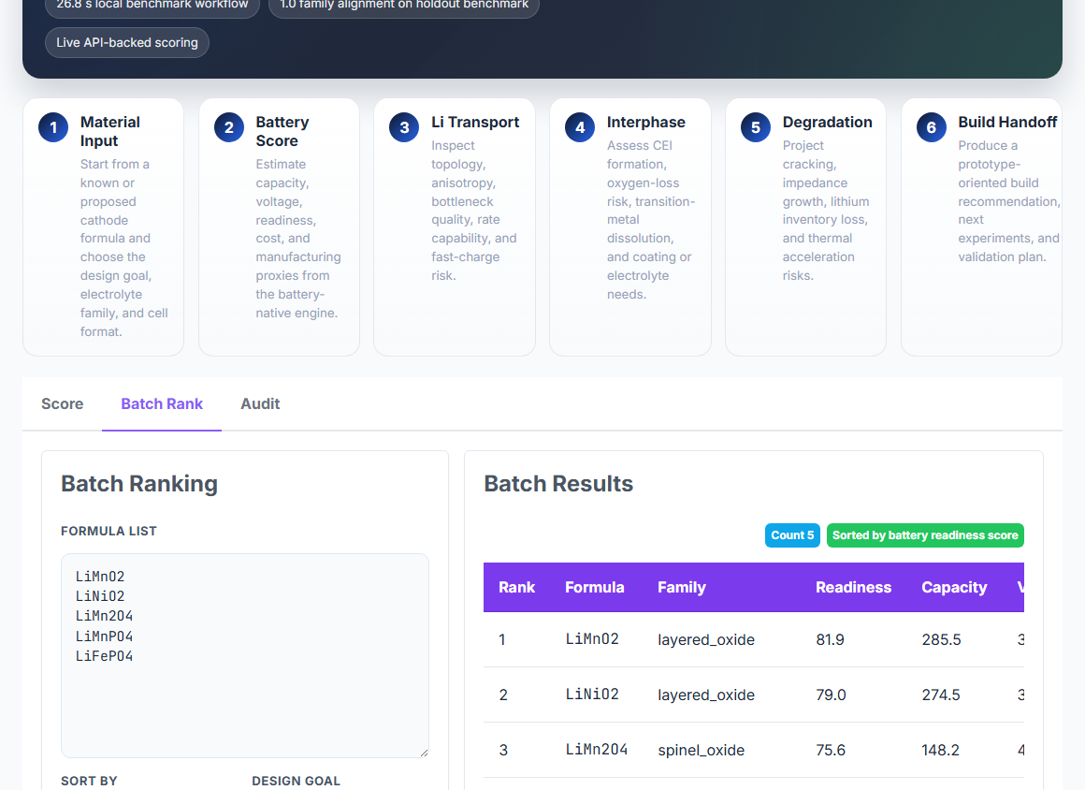Click step 3 Li Transport circle icon

pos(404,127)
